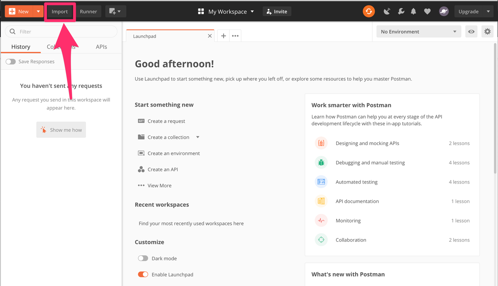Screen dimensions: 498x286
Task: Click Create an API
Action: (x=163, y=170)
